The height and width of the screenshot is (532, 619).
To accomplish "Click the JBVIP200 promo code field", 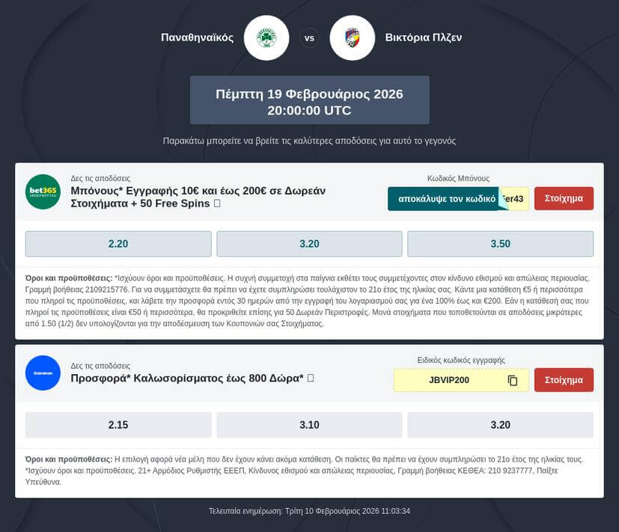I will pos(449,380).
